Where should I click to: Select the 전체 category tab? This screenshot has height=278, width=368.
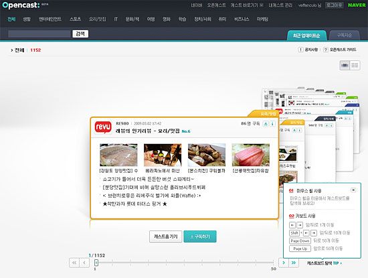click(11, 19)
